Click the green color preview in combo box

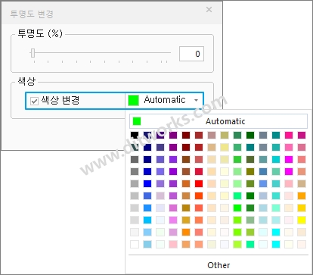(x=133, y=100)
